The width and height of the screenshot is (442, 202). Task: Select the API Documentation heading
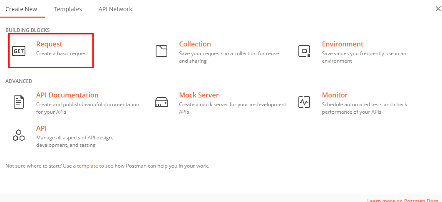coord(67,95)
